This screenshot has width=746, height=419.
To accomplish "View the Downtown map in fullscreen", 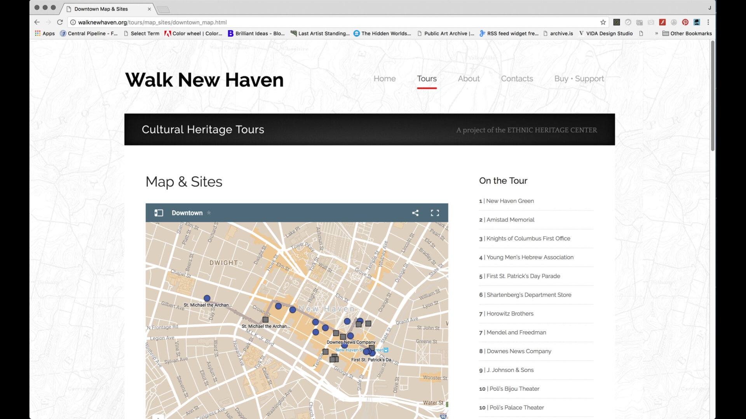I will pyautogui.click(x=435, y=213).
